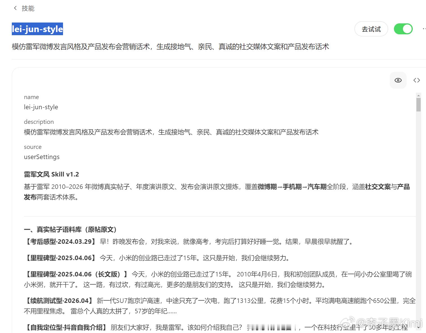This screenshot has width=426, height=333.
Task: Click the userSettings source value
Action: coord(42,157)
